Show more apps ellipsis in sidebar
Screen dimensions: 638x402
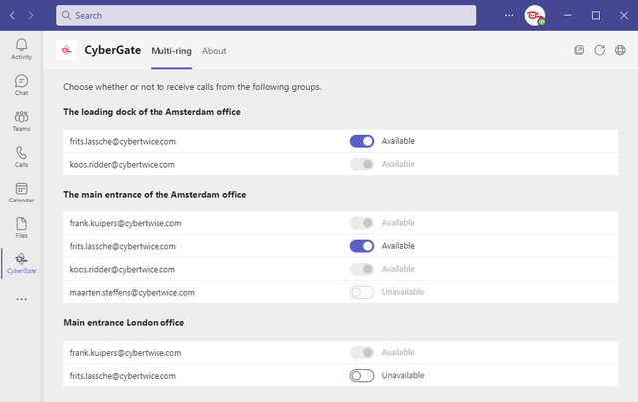coord(21,299)
